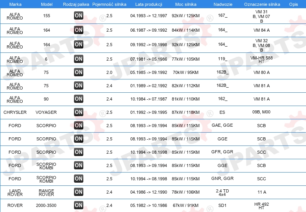The image size is (306, 212).
Task: Click the ON icon beside Rover 2000-3500
Action: (x=78, y=205)
